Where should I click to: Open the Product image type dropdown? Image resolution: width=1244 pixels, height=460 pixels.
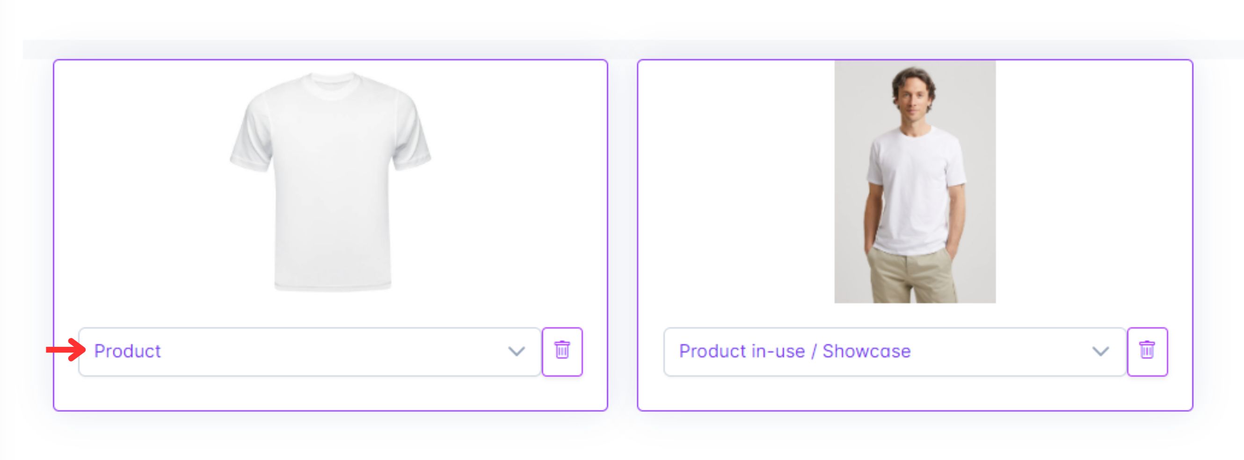pos(310,351)
